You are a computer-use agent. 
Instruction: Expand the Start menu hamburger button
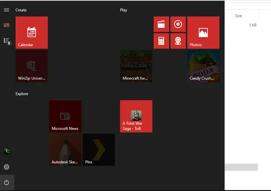pyautogui.click(x=6, y=10)
